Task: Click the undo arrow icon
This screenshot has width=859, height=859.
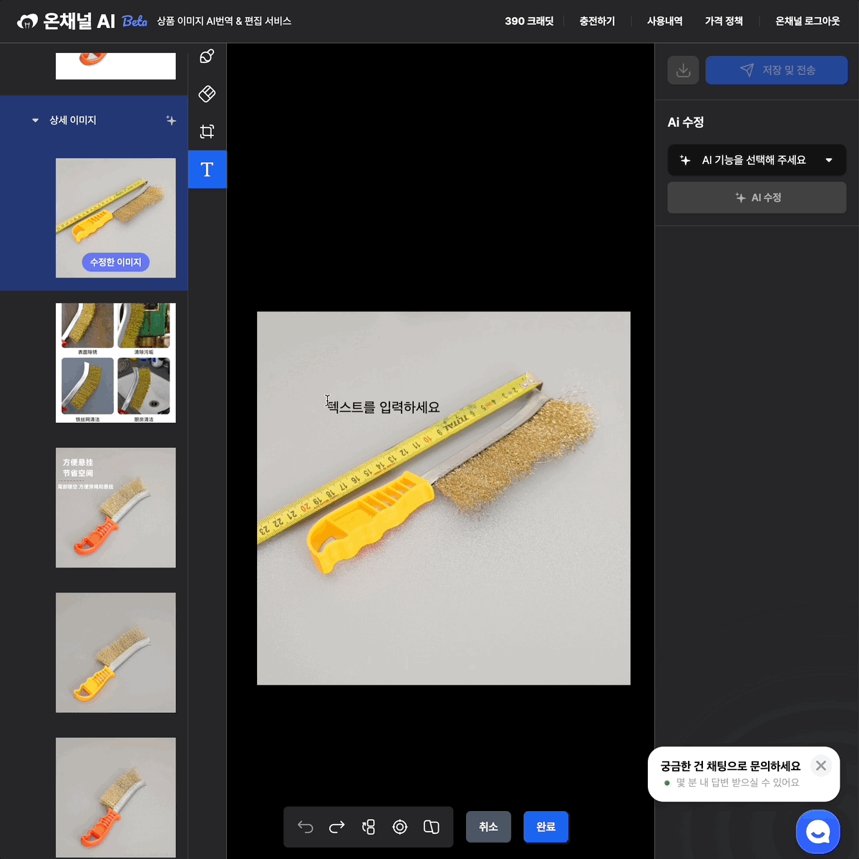Action: pos(306,828)
